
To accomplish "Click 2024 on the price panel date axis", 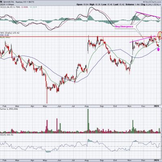I will [x=157, y=106].
